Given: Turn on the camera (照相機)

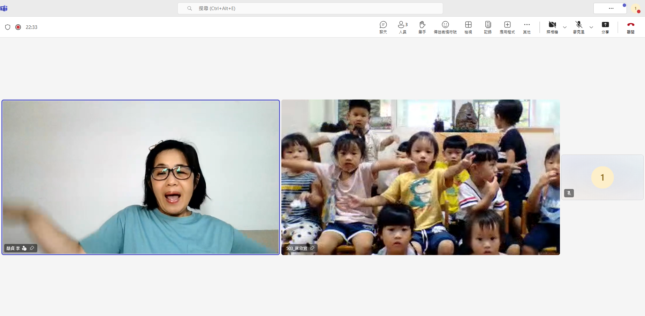Looking at the screenshot, I should coord(552,27).
